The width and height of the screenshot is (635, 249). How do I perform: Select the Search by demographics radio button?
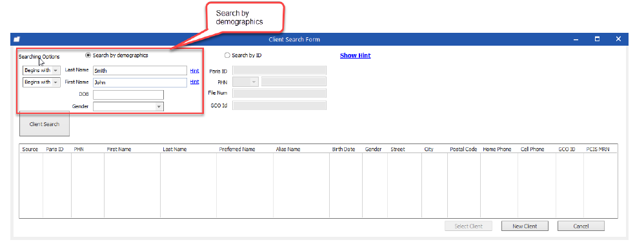88,55
